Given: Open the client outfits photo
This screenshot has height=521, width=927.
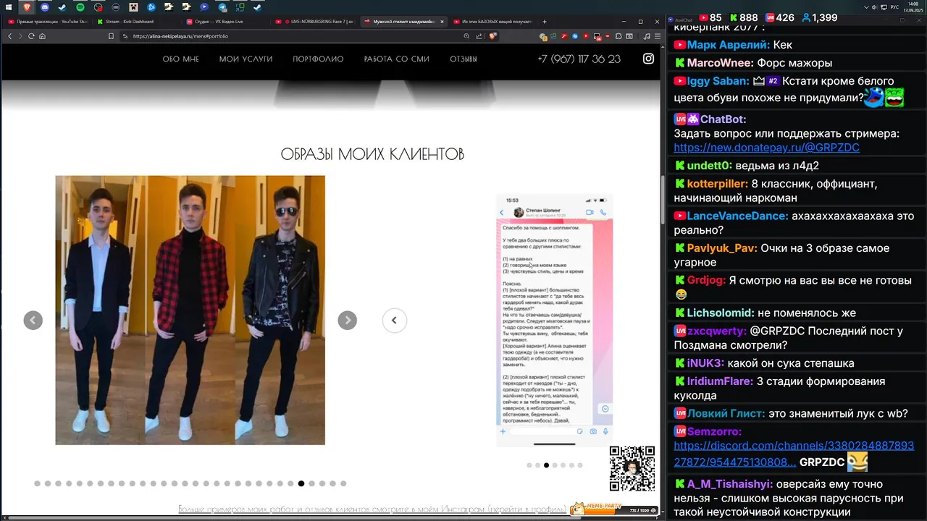Looking at the screenshot, I should [x=190, y=310].
